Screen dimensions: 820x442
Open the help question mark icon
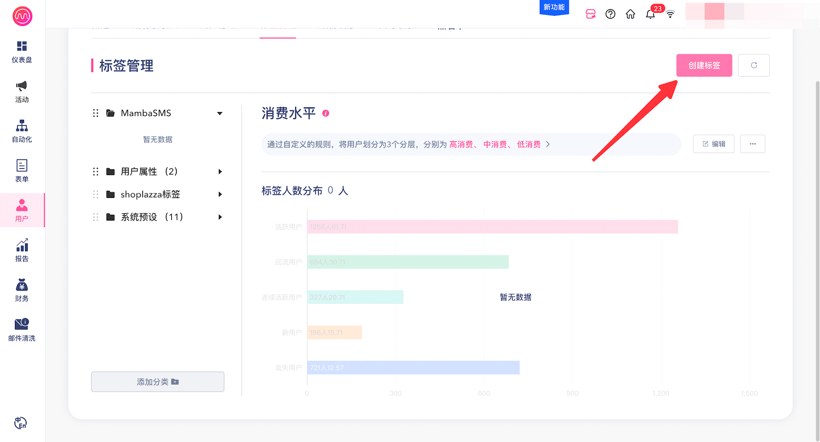click(610, 14)
